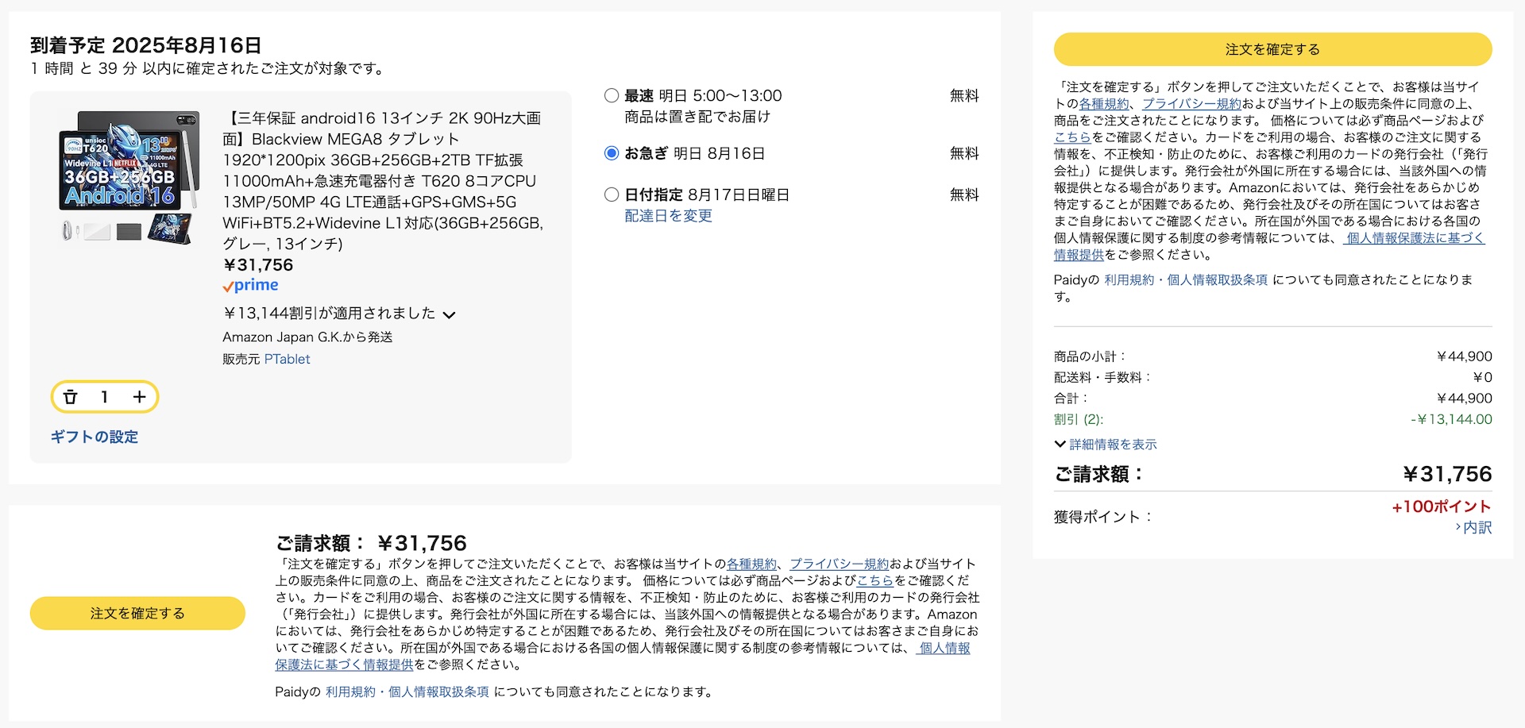
Task: Open 各種規約 link in the order summary sidebar
Action: click(x=1104, y=104)
